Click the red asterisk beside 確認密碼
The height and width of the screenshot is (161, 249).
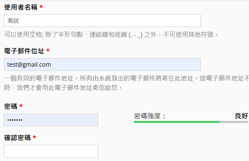(x=34, y=138)
